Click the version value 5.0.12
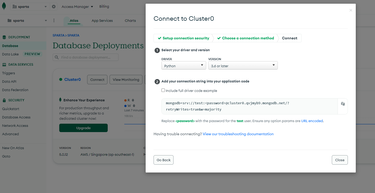 tap(63, 154)
